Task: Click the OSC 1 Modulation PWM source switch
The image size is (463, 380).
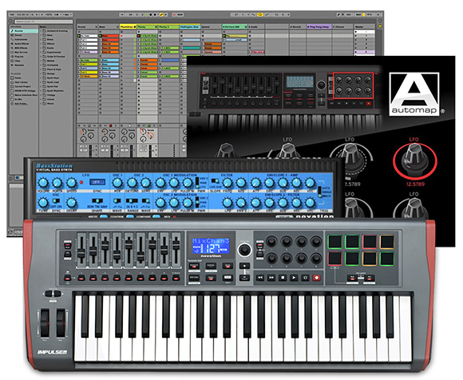Action: point(197,183)
